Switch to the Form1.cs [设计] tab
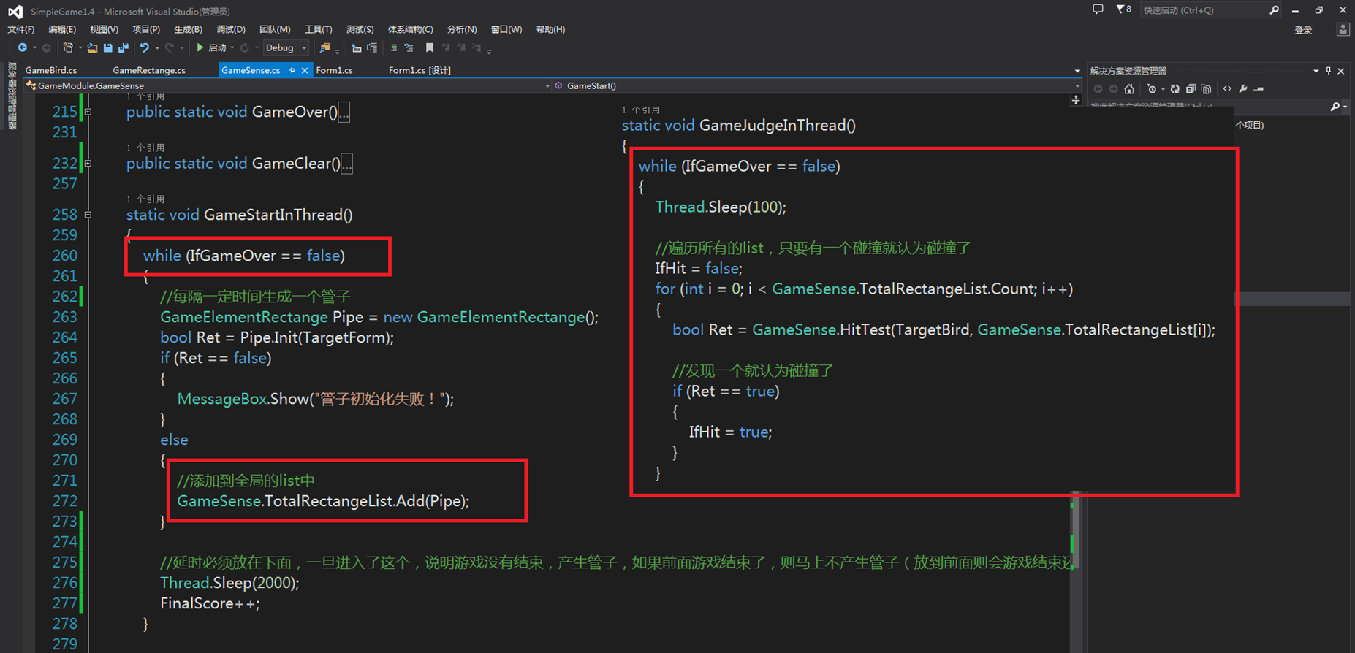 420,71
